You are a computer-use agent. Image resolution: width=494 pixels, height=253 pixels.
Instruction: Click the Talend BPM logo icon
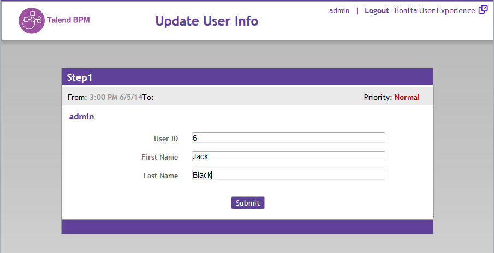[32, 21]
